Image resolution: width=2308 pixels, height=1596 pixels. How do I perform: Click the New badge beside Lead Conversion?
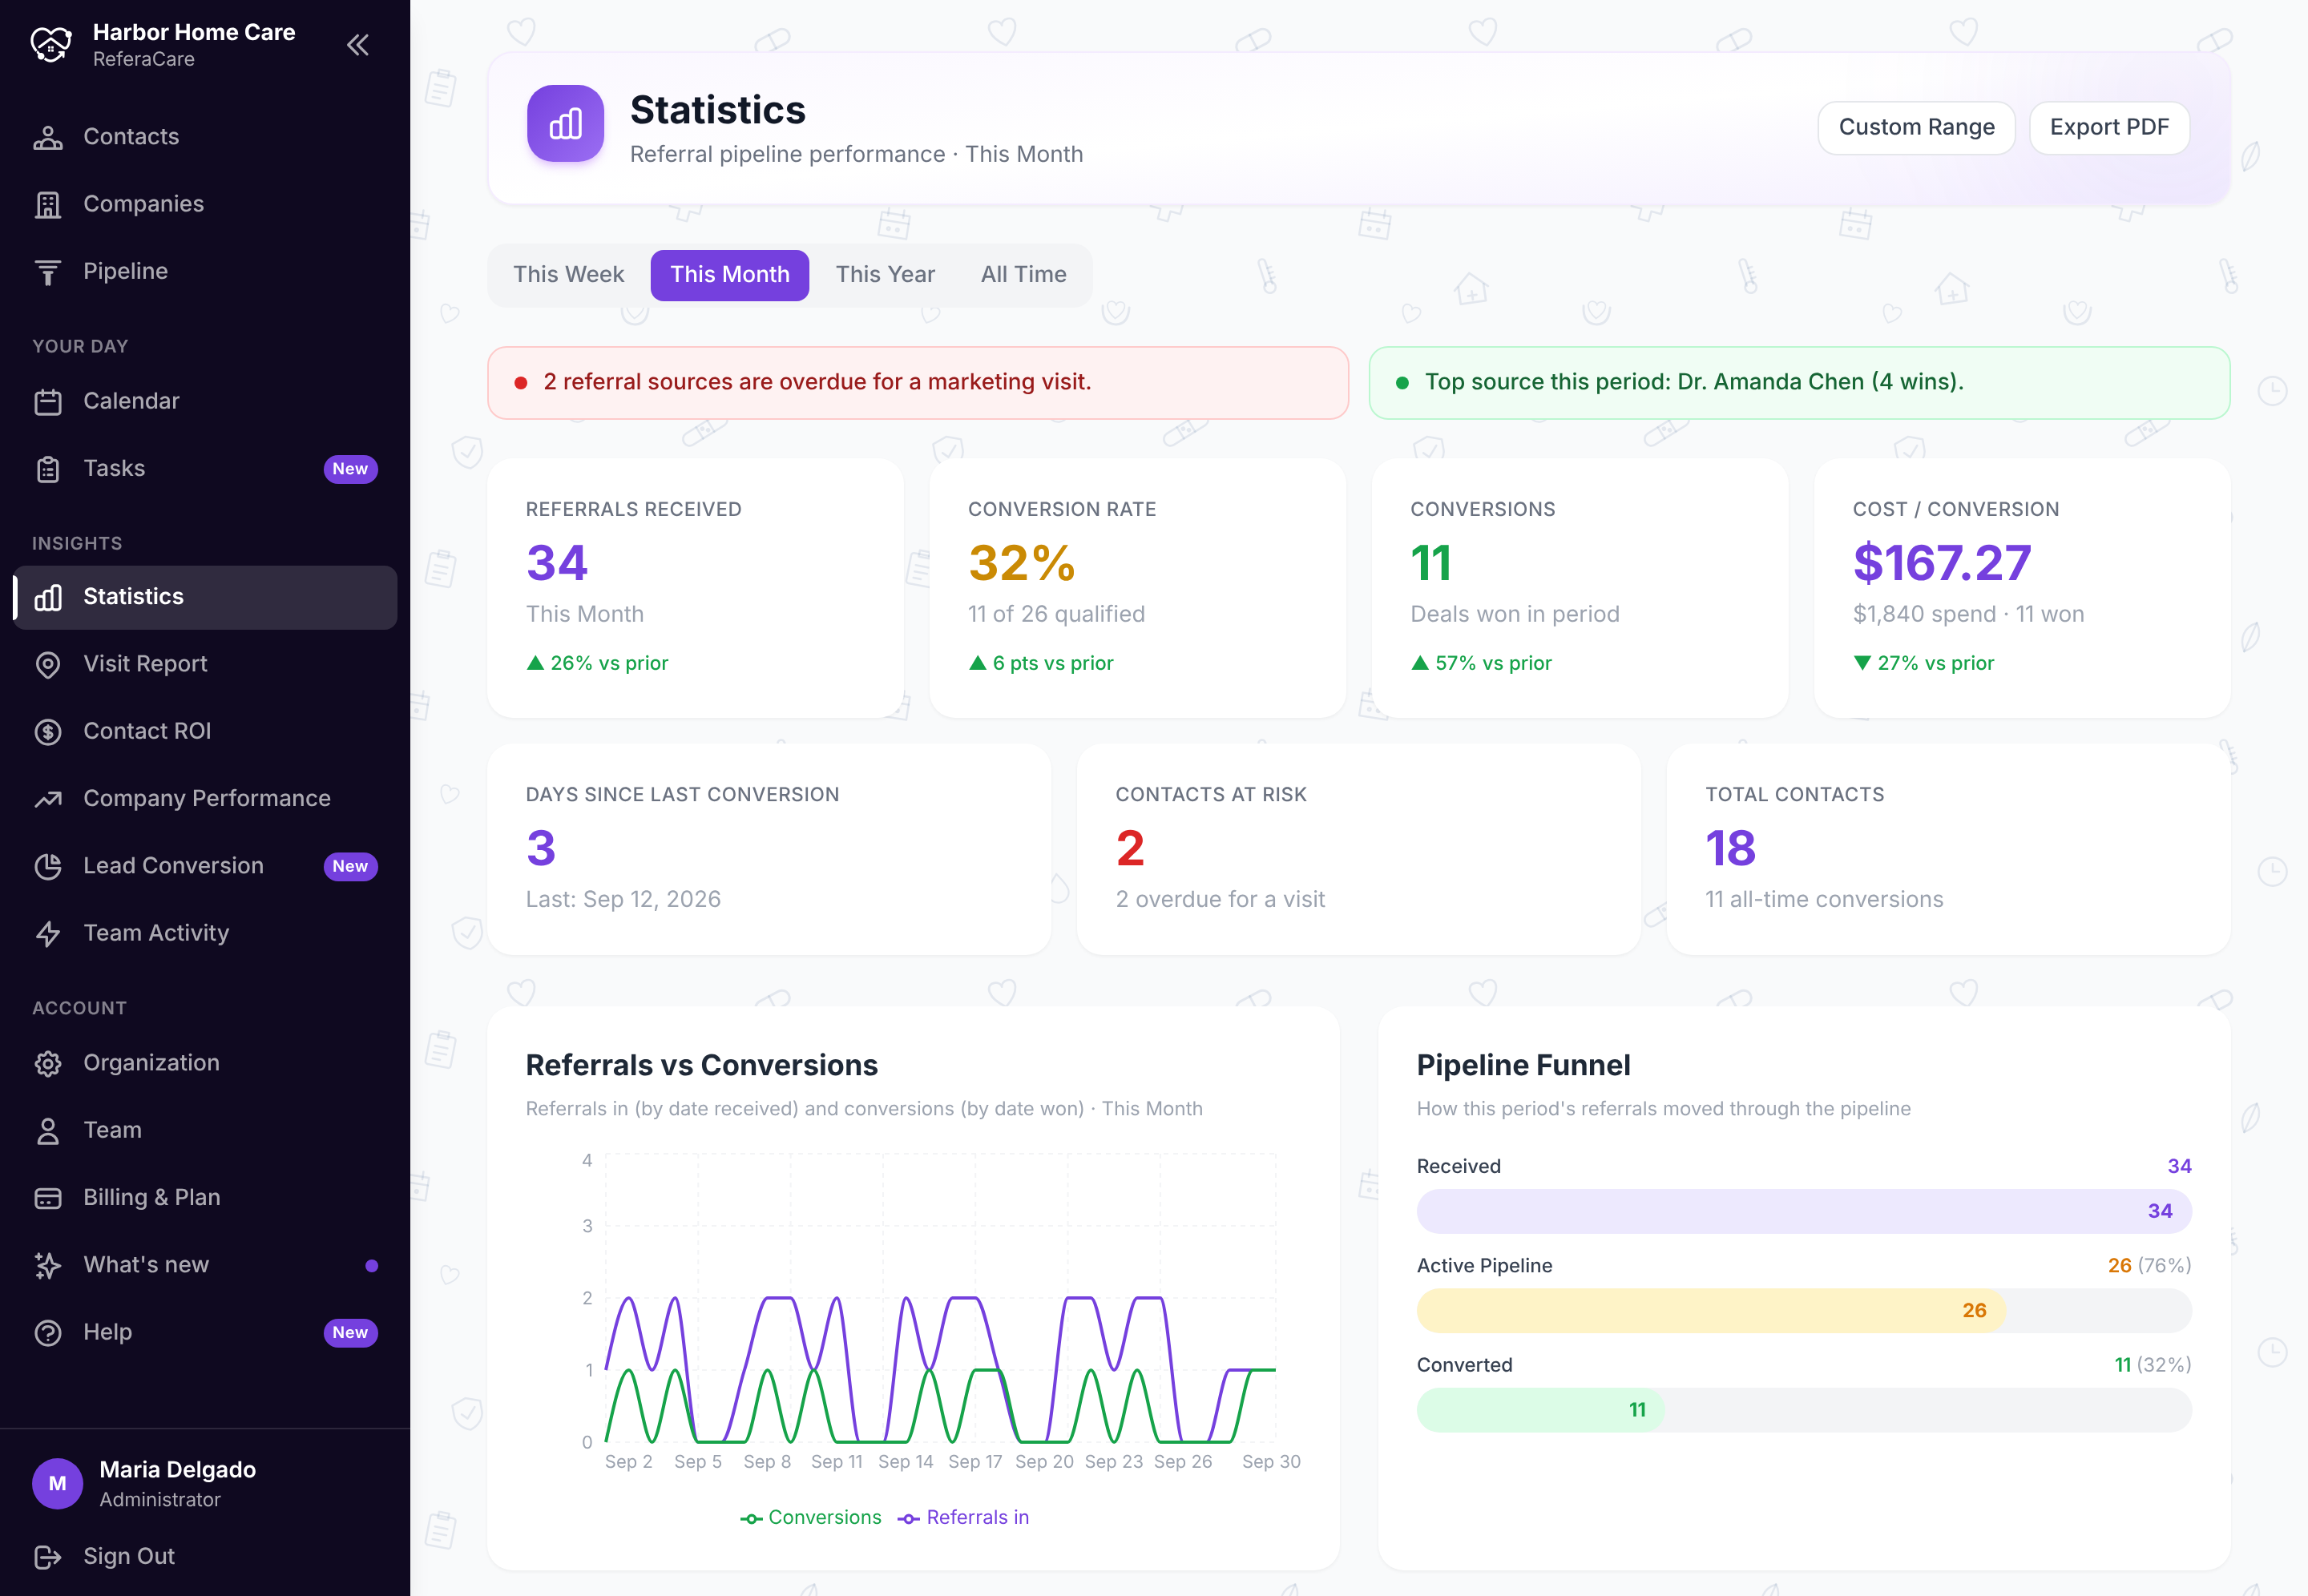tap(350, 866)
